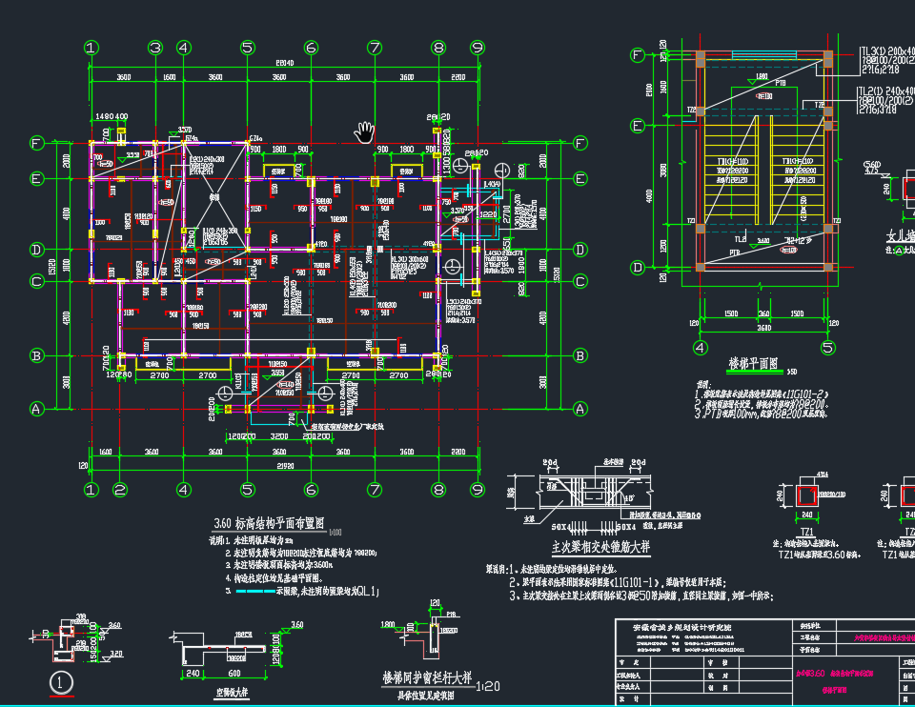This screenshot has height=707, width=915.
Task: Click the detail number circle '1' with red underline
Action: tap(62, 682)
